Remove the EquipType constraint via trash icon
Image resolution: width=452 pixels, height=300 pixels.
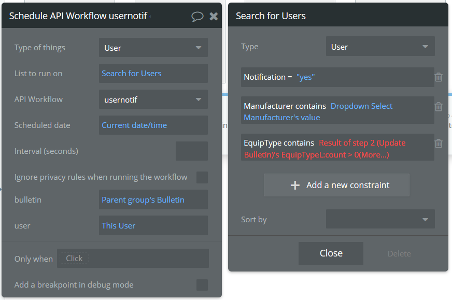[x=439, y=144]
